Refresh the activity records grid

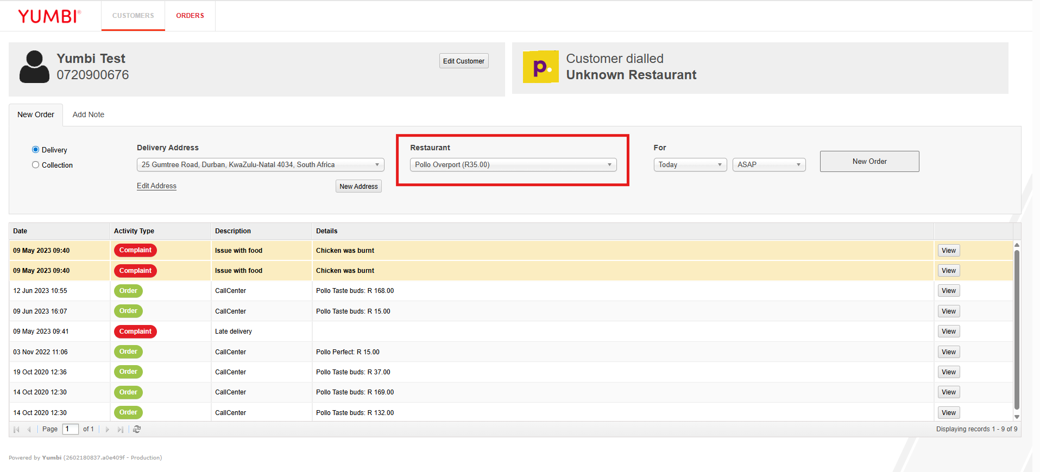(x=137, y=429)
